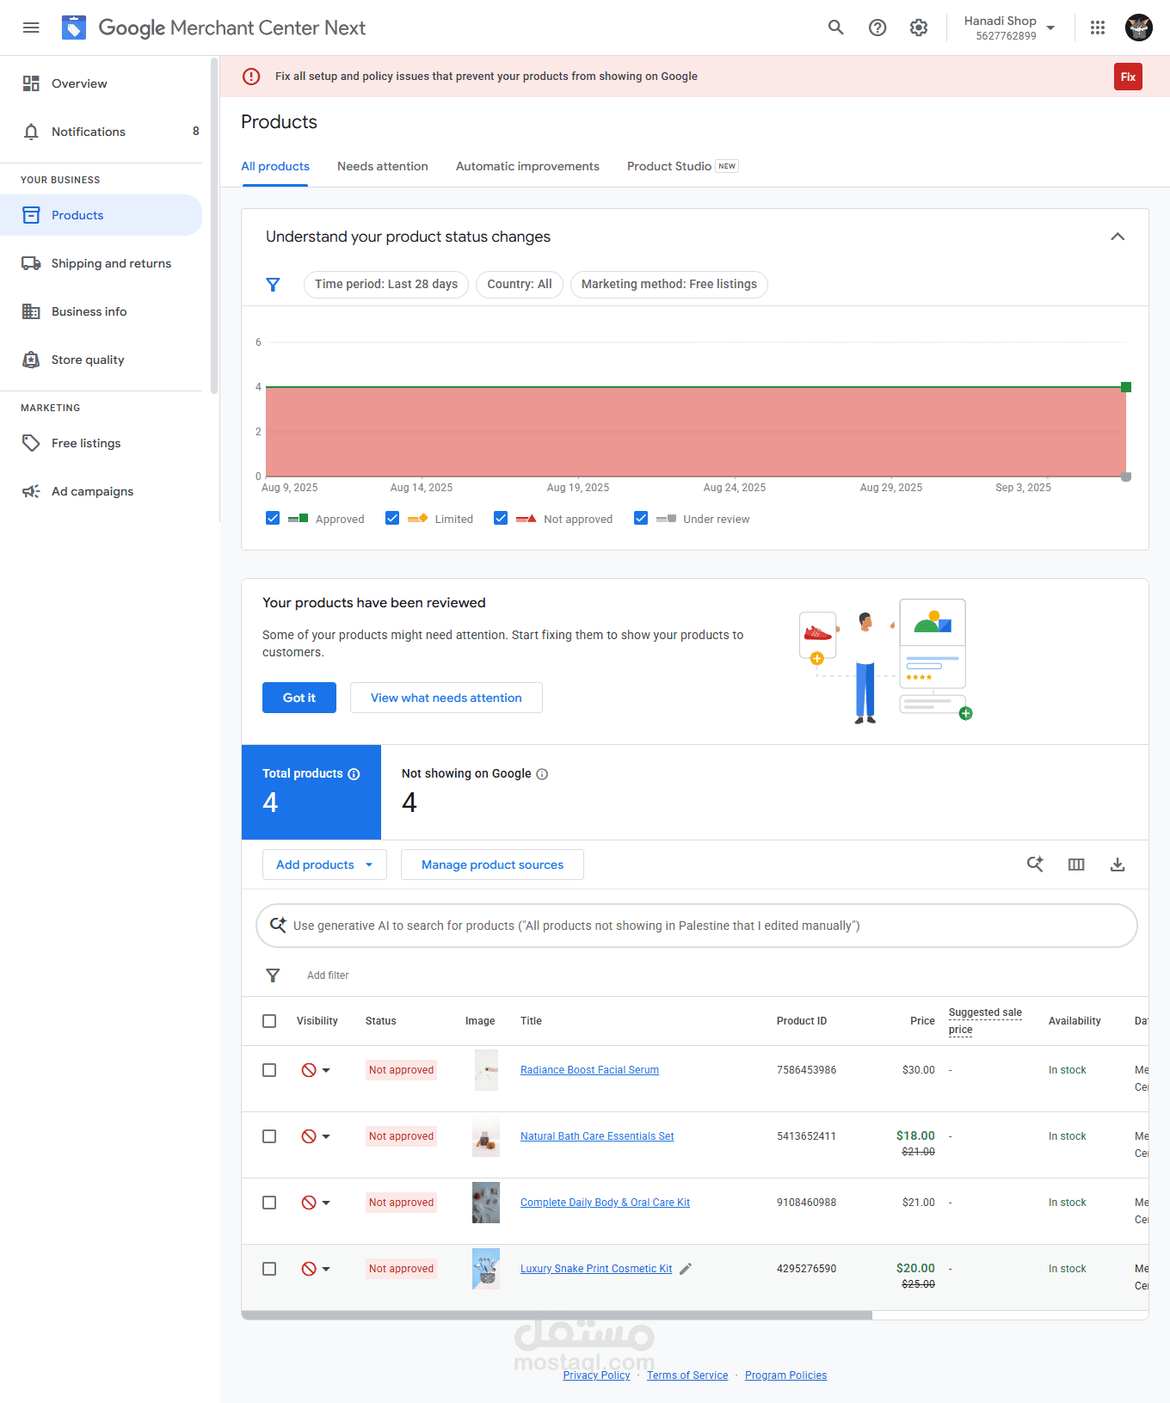Click info icon next to Total products
This screenshot has height=1403, width=1170.
[x=354, y=774]
